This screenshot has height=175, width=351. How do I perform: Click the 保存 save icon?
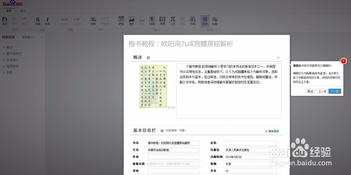click(5, 20)
